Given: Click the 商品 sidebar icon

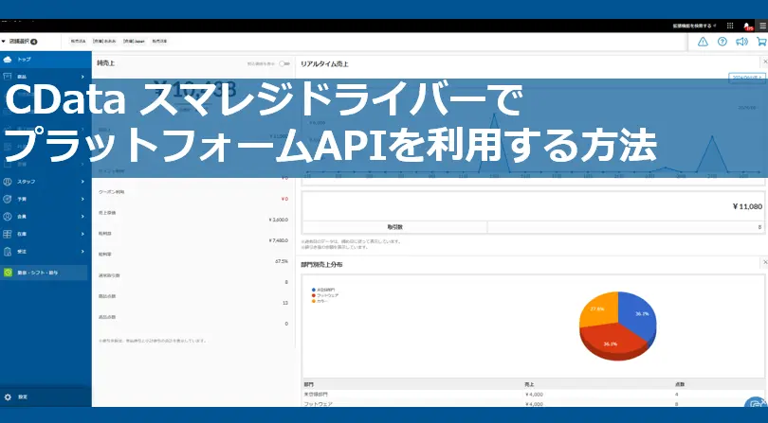Looking at the screenshot, I should coord(8,77).
